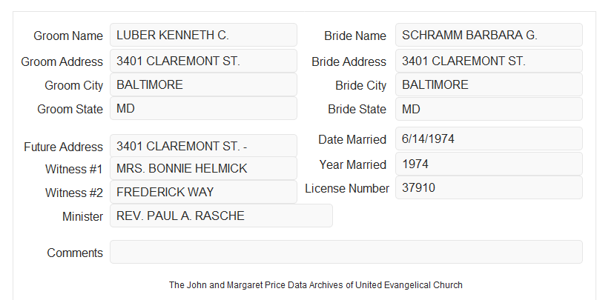Select the Bride City input box

coord(489,84)
